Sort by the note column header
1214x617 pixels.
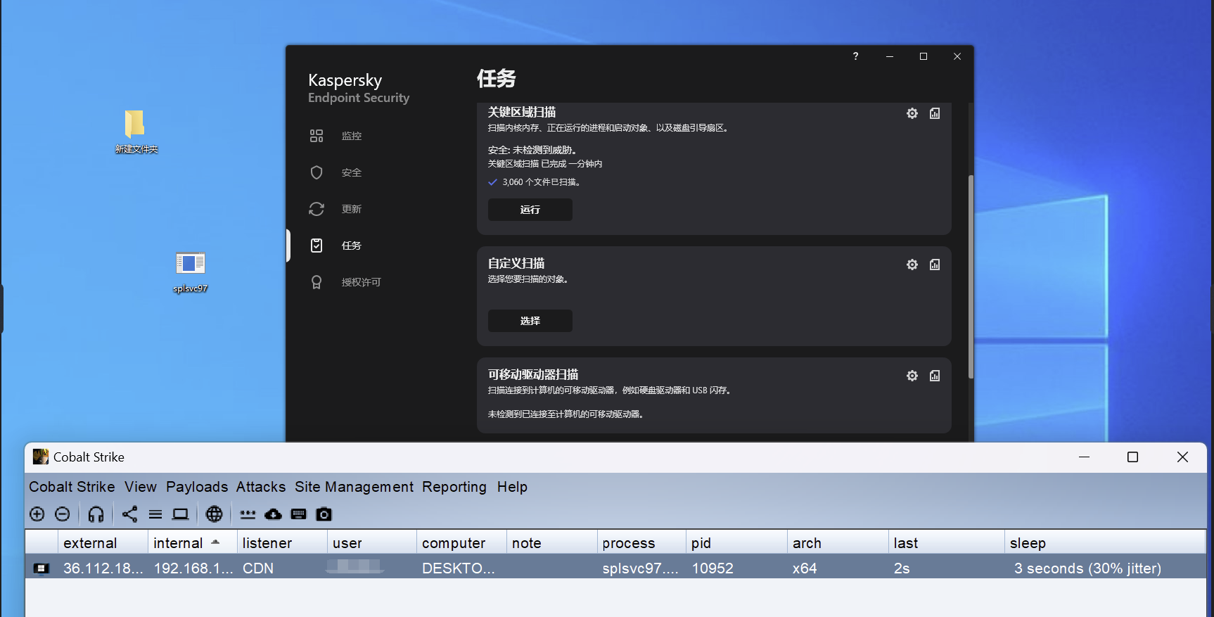click(551, 543)
